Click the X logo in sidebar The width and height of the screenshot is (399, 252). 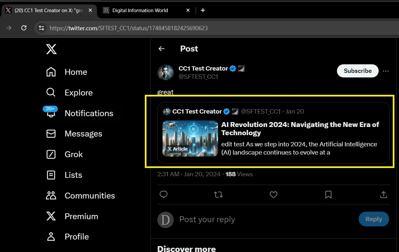[51, 49]
